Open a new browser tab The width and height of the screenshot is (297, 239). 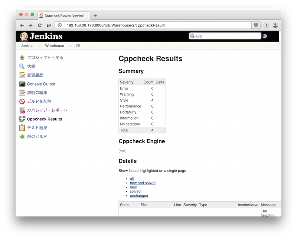95,15
